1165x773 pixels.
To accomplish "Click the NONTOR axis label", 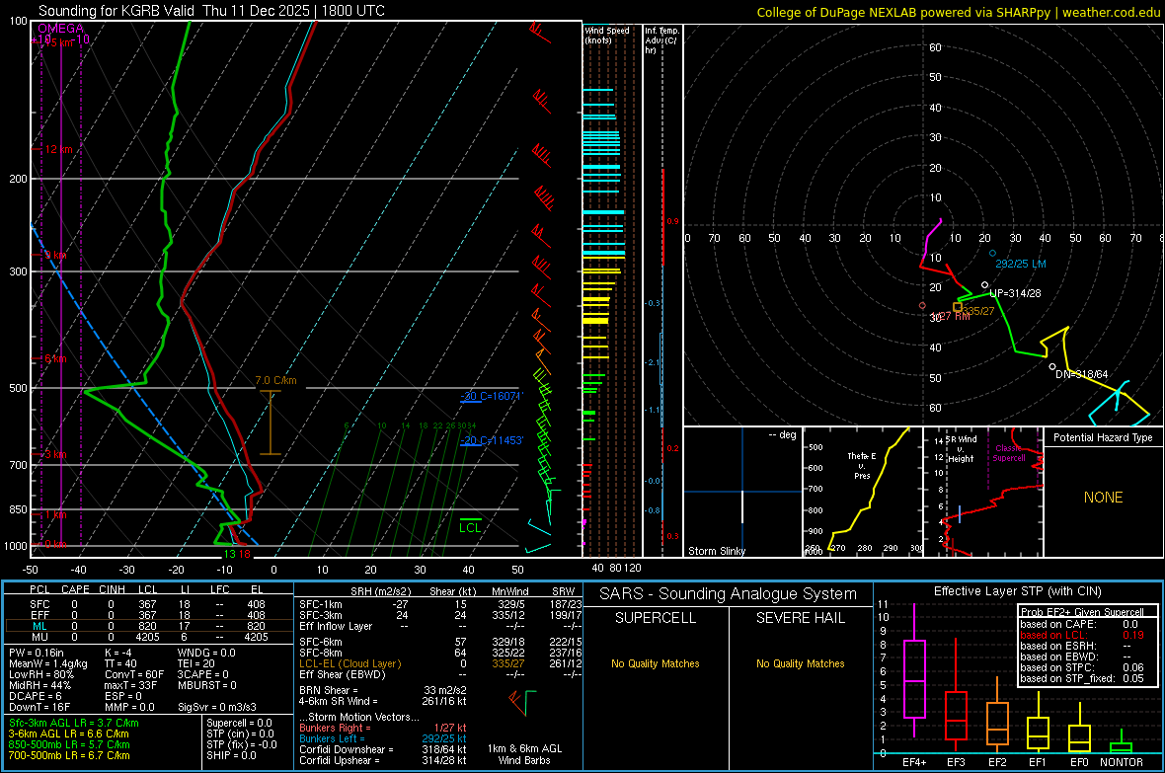I will [x=1122, y=762].
